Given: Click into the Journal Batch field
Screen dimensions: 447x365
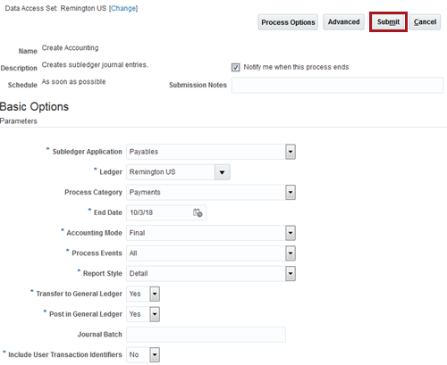Looking at the screenshot, I should 206,335.
